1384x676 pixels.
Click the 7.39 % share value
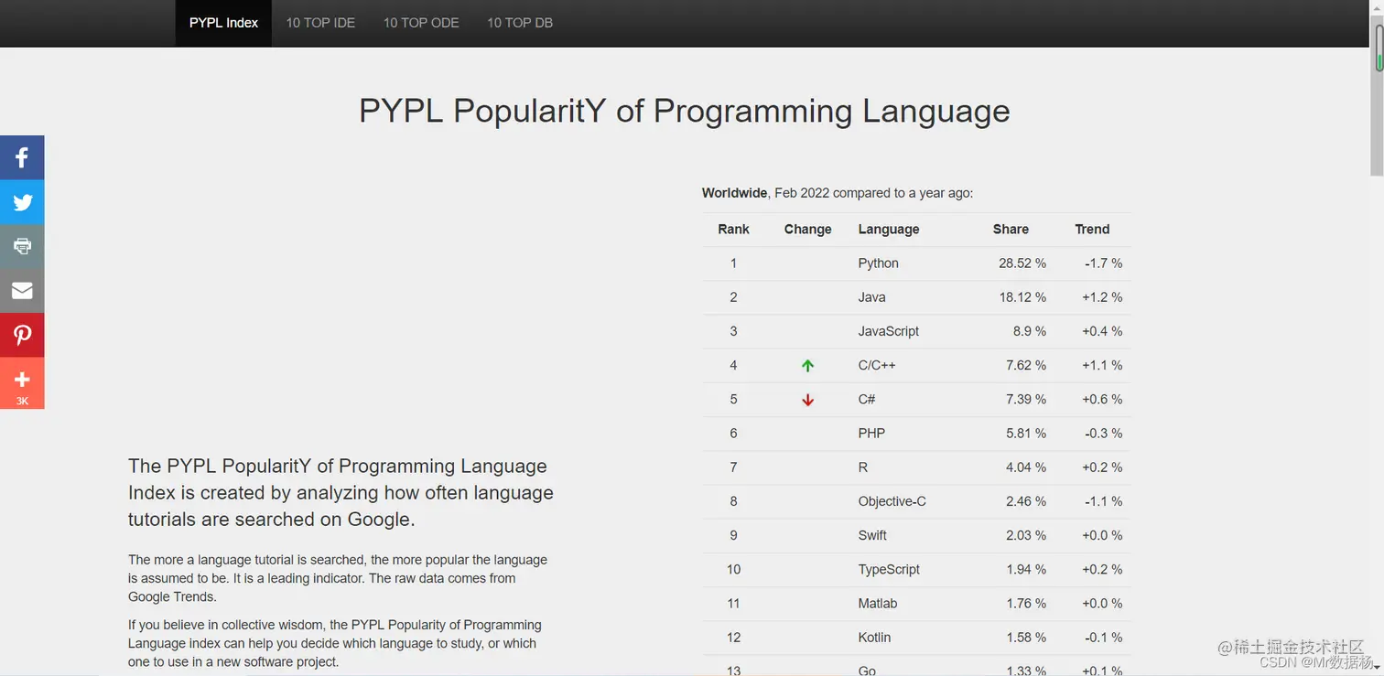point(1026,399)
